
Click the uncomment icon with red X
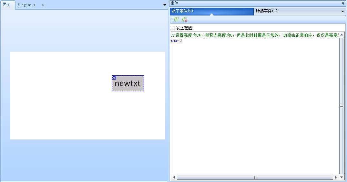point(184,20)
